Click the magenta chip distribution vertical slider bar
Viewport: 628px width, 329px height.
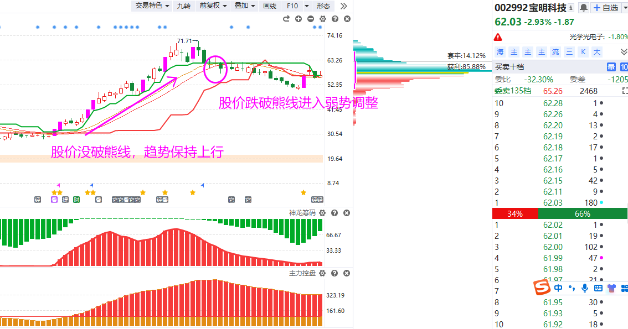pyautogui.click(x=354, y=70)
